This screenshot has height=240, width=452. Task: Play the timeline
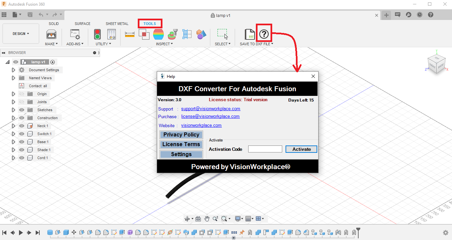coord(21,233)
